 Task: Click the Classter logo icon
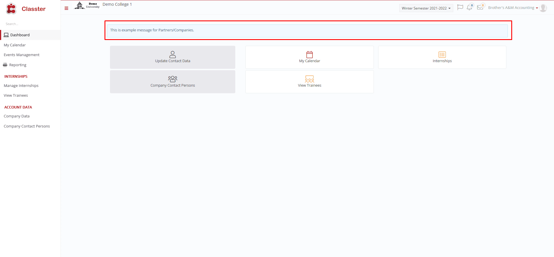[11, 9]
